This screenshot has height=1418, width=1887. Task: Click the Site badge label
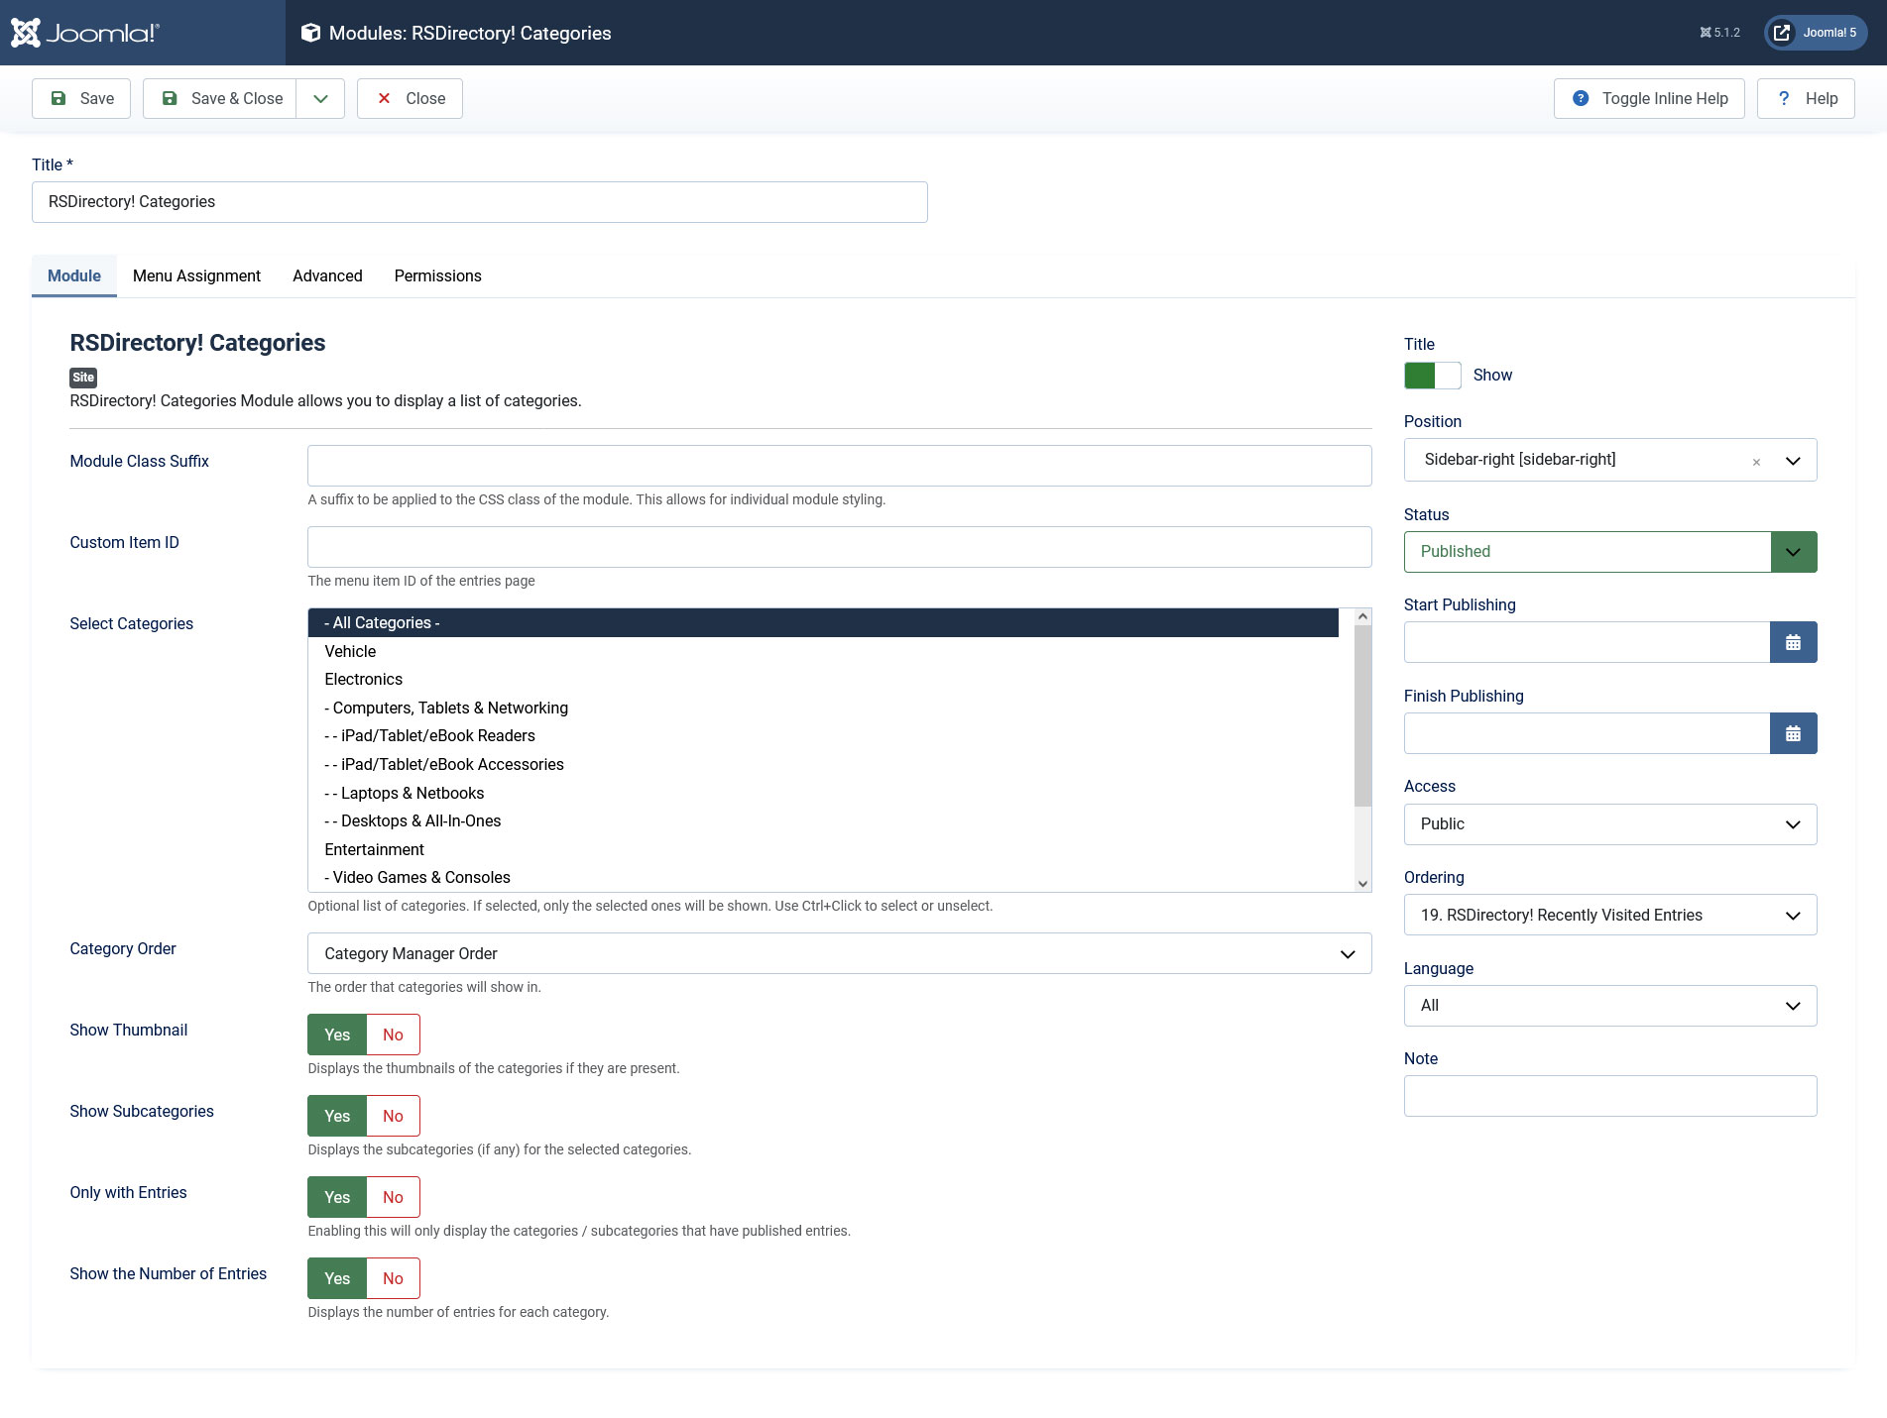pyautogui.click(x=83, y=378)
